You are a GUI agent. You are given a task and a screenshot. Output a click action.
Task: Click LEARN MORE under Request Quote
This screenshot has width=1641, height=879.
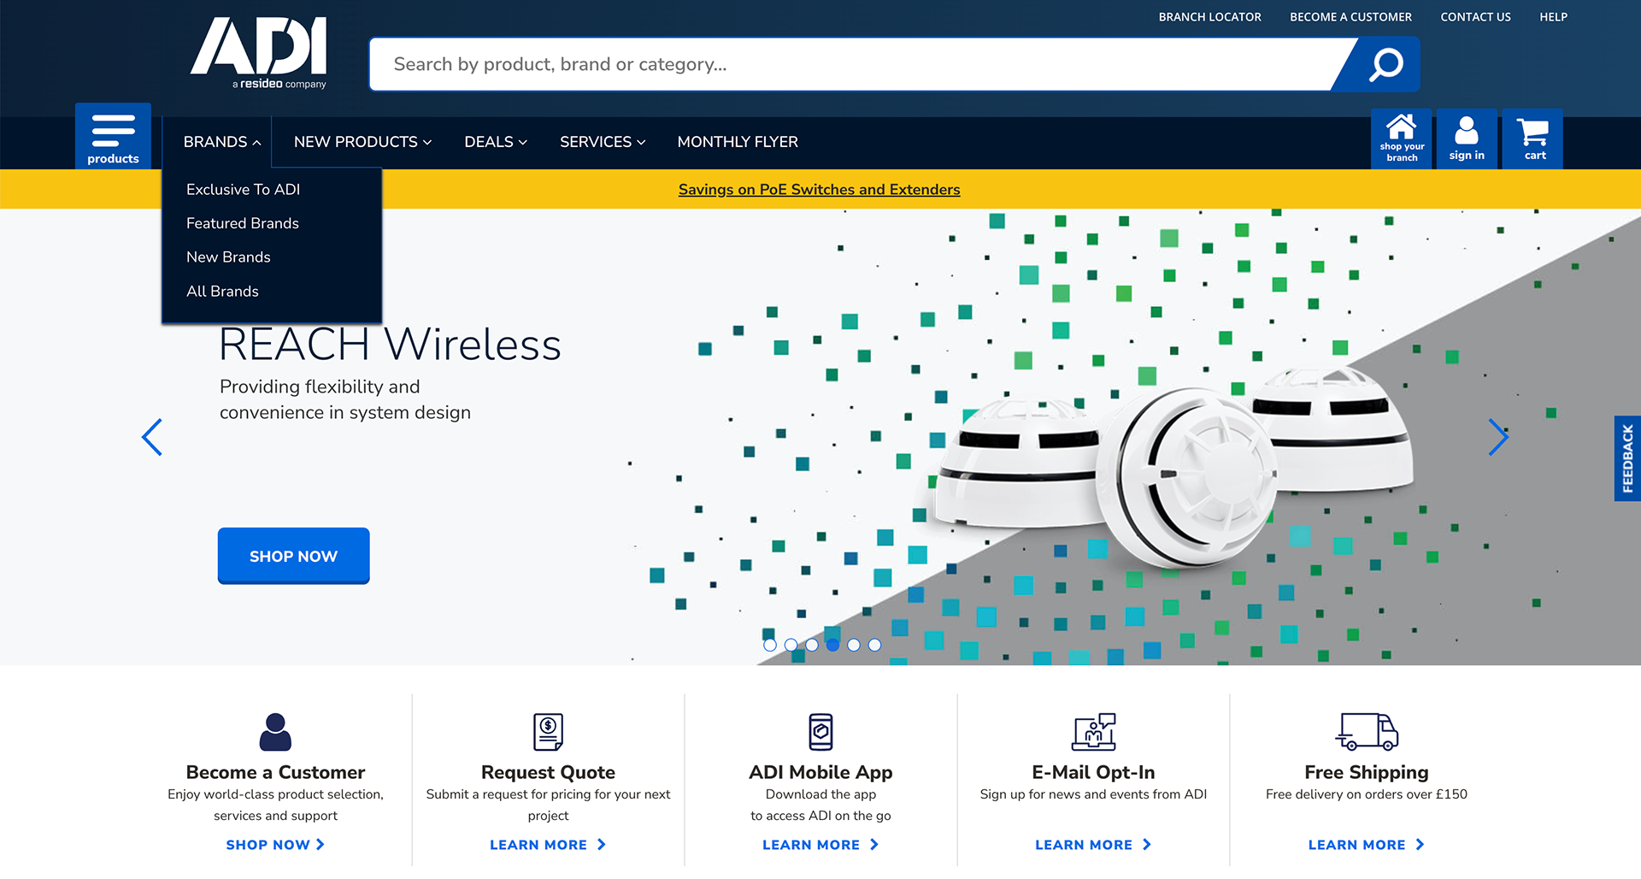point(548,845)
